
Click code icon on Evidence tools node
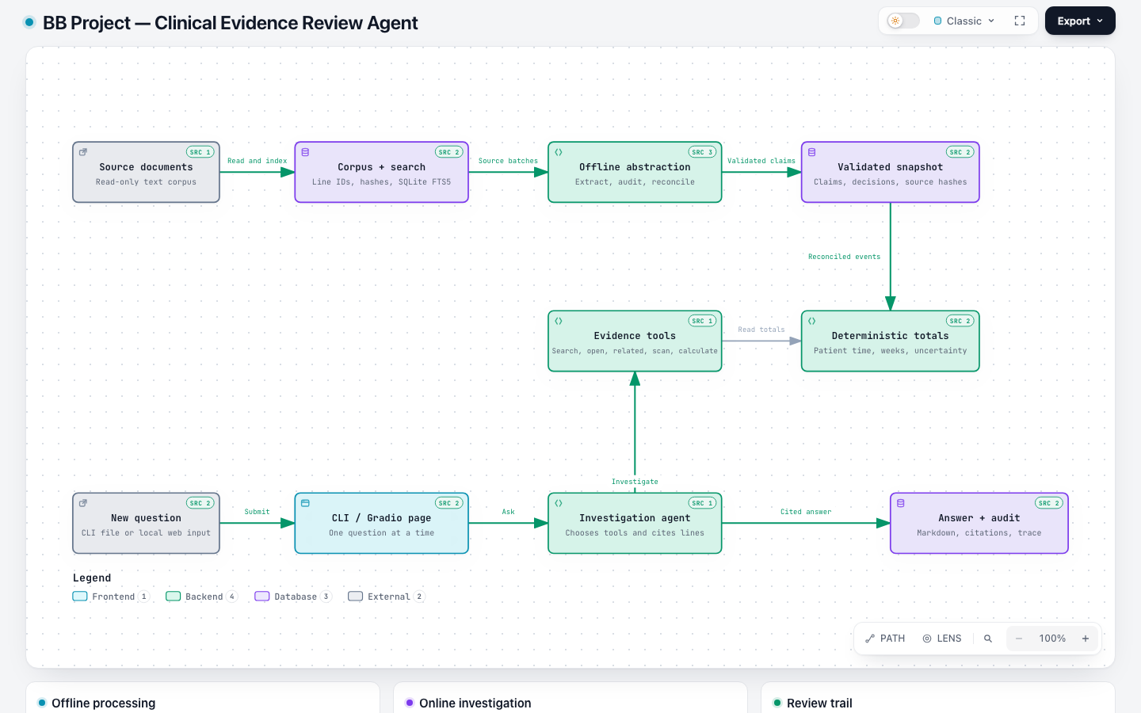pos(559,321)
